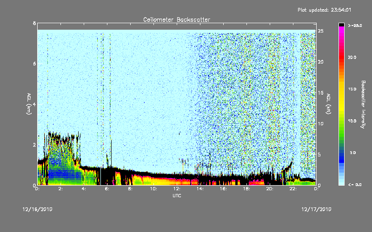Click the 10 kft right axis tick label
This screenshot has height=232, width=372.
[320, 123]
